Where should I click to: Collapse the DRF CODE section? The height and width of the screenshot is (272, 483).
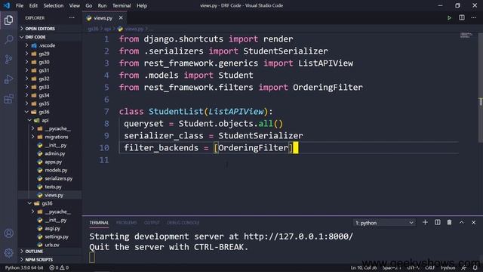coord(35,37)
